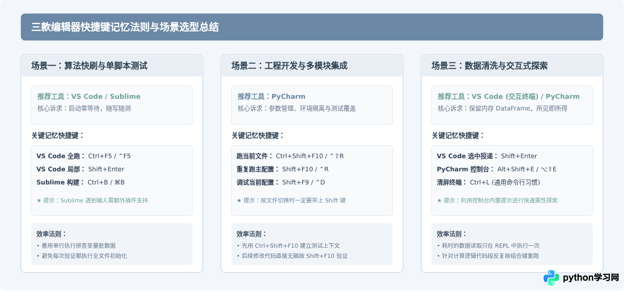Click the 调试当前配置 Shift+F9 row
The width and height of the screenshot is (624, 291).
pos(281,182)
